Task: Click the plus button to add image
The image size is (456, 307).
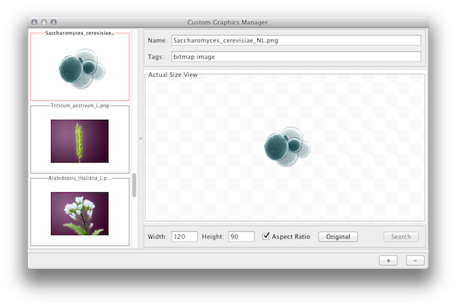Action: coord(388,260)
